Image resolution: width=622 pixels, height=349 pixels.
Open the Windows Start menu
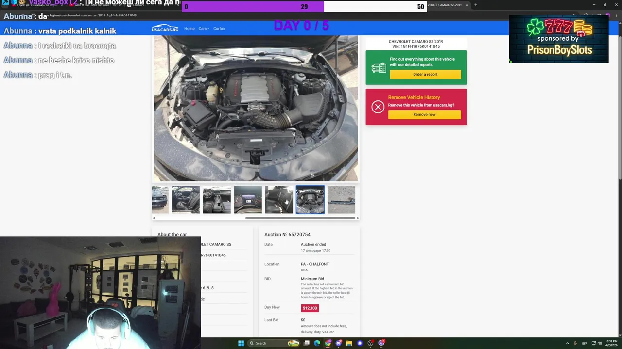[x=241, y=343]
